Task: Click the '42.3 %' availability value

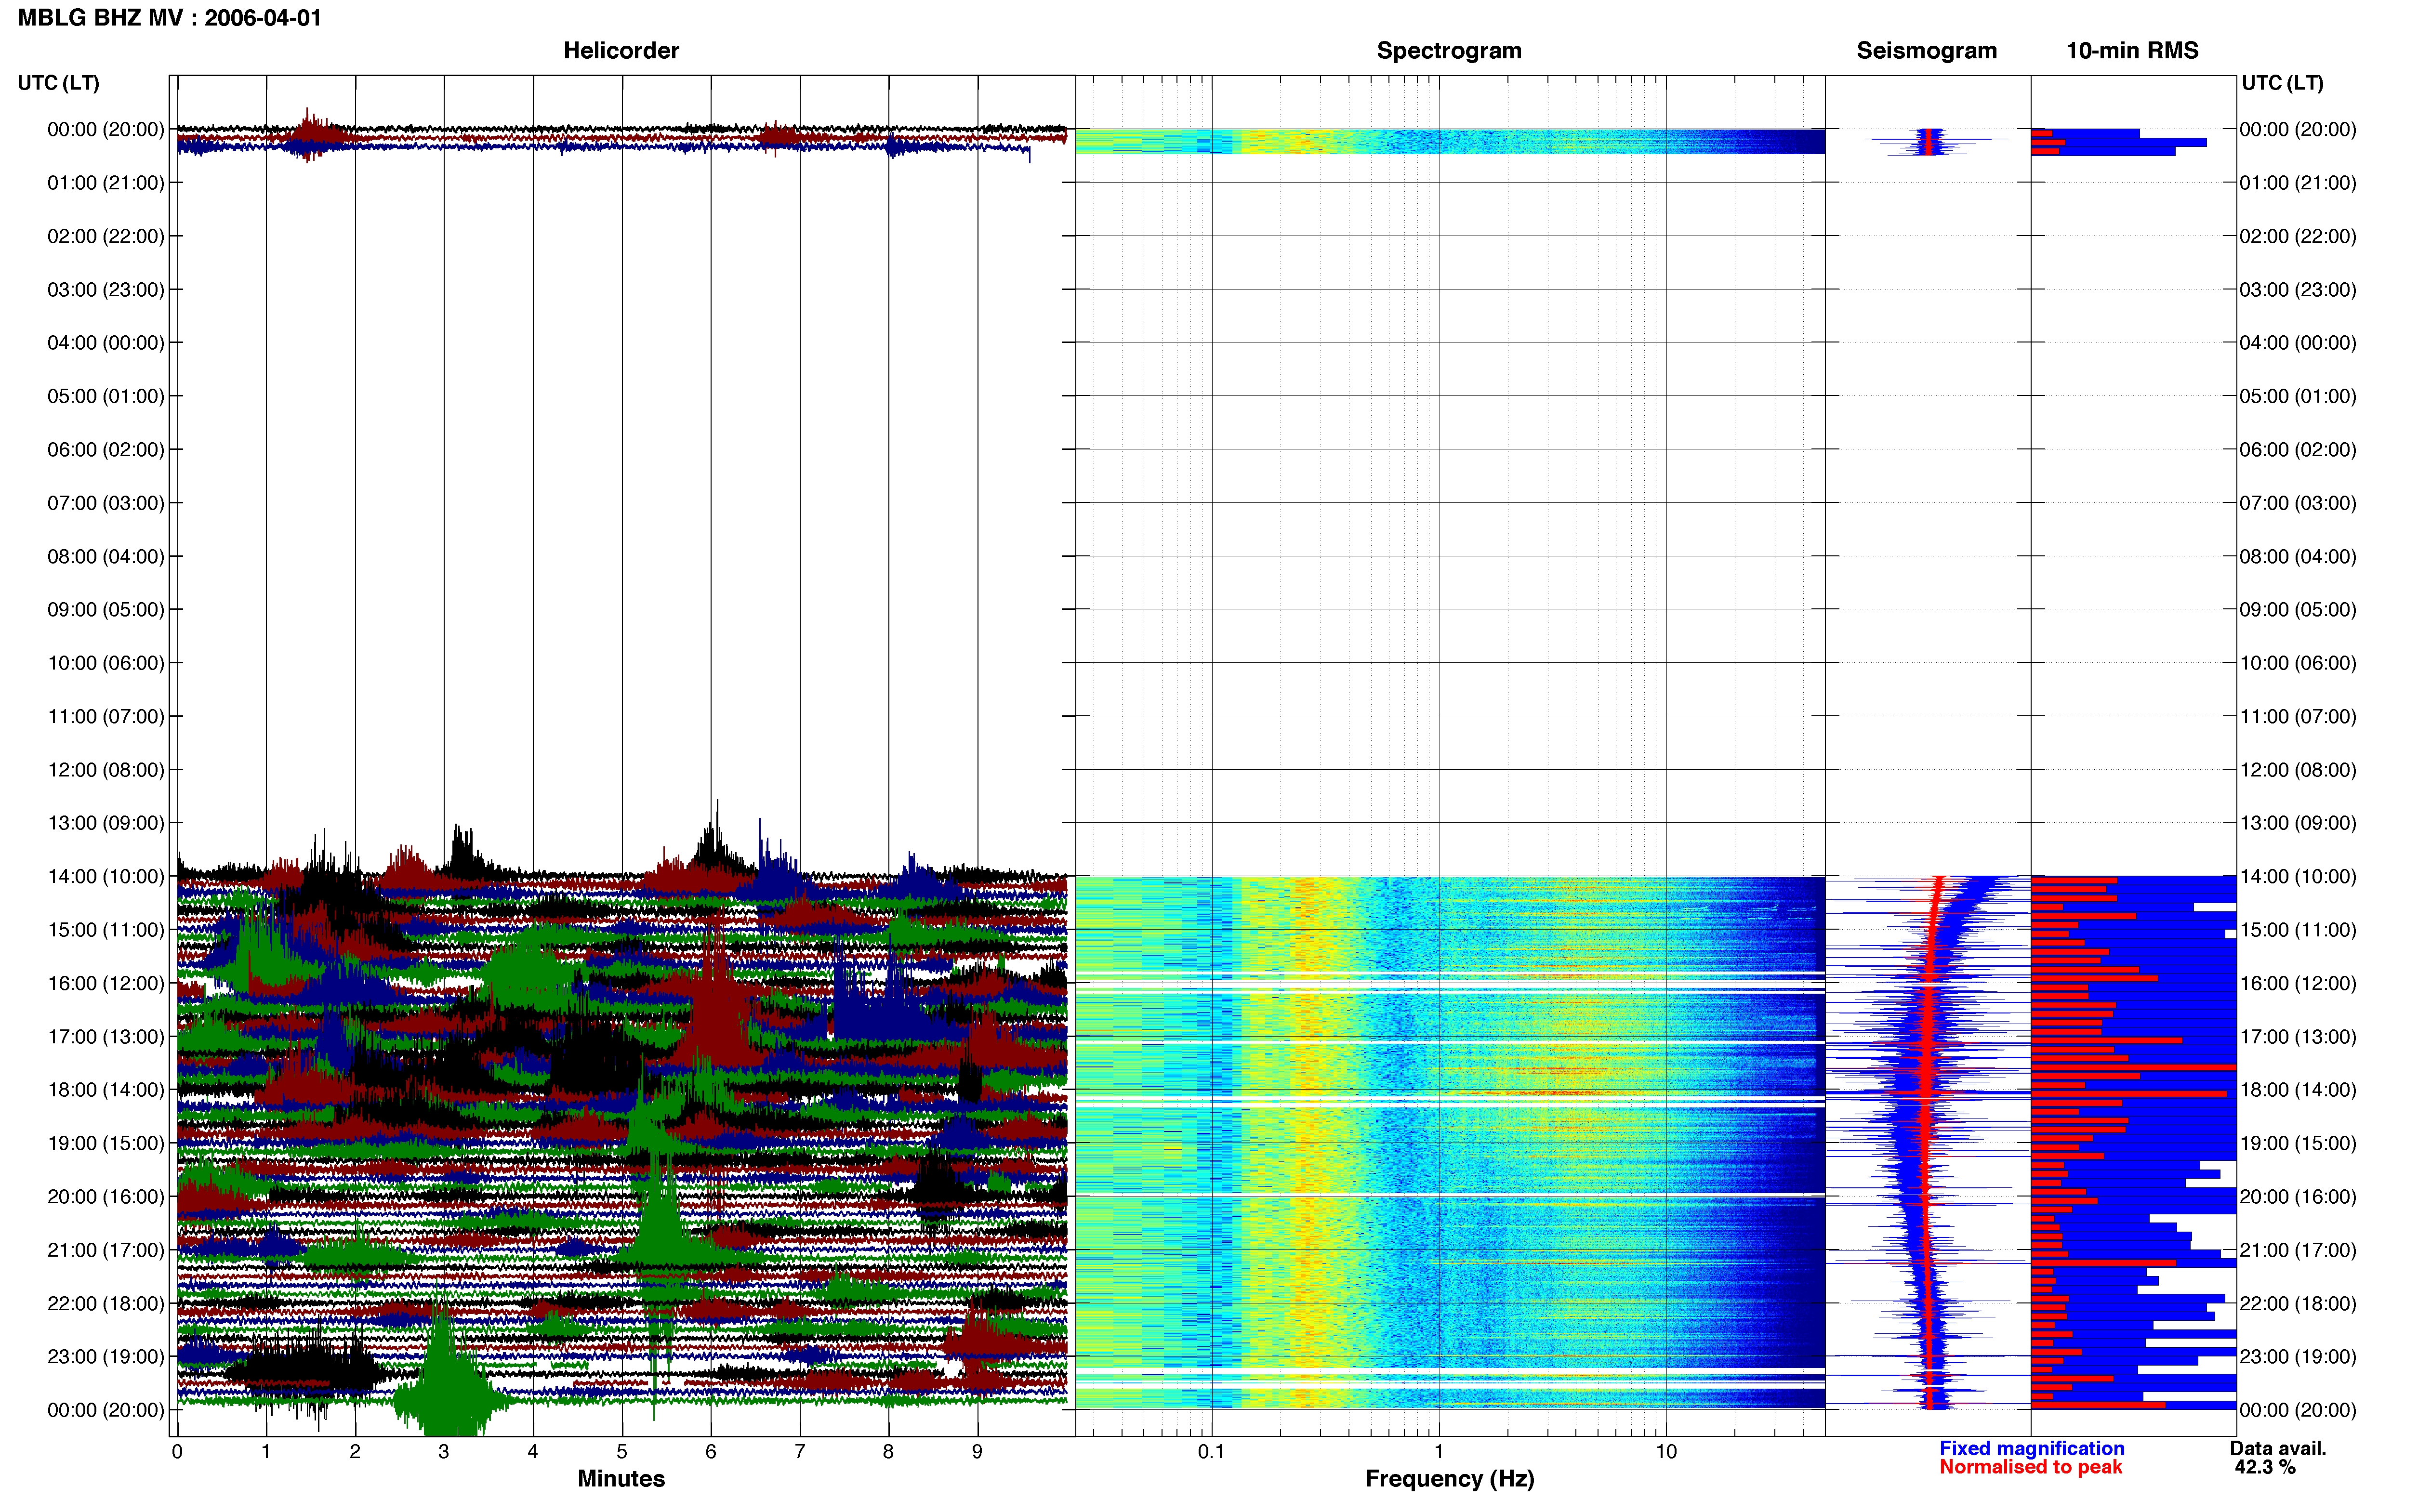Action: pos(2265,1468)
